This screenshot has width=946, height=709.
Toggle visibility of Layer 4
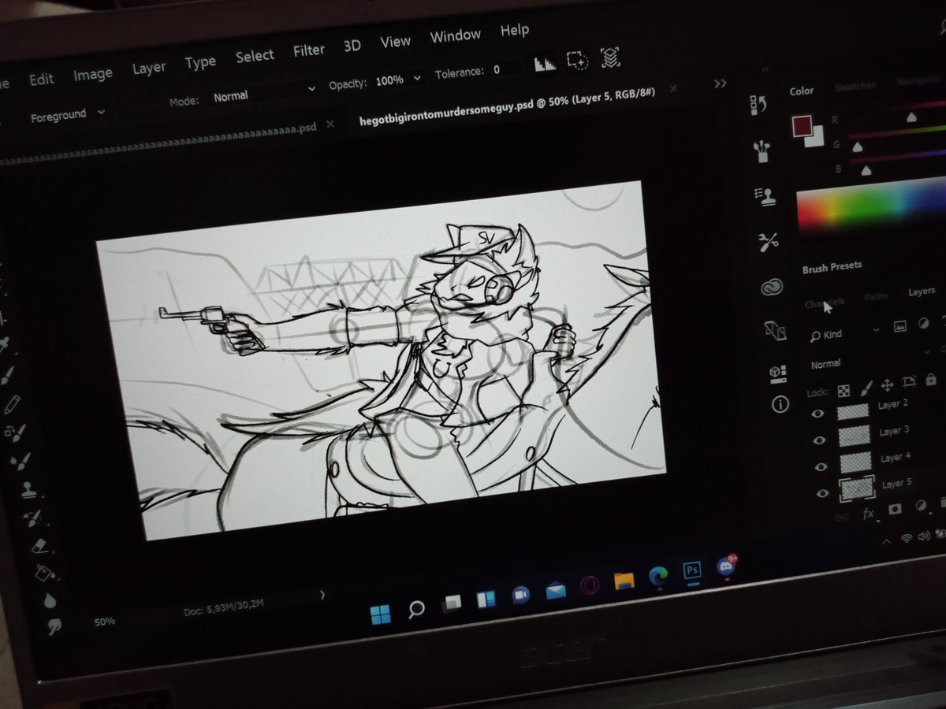(822, 466)
